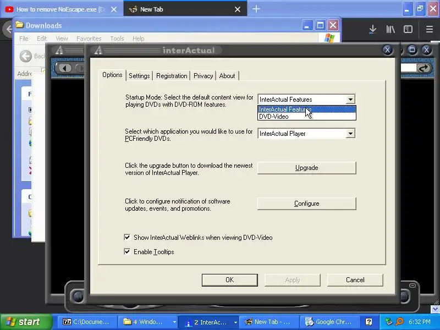Switch to Google Chrome taskbar item
Image resolution: width=440 pixels, height=330 pixels.
pos(329,322)
